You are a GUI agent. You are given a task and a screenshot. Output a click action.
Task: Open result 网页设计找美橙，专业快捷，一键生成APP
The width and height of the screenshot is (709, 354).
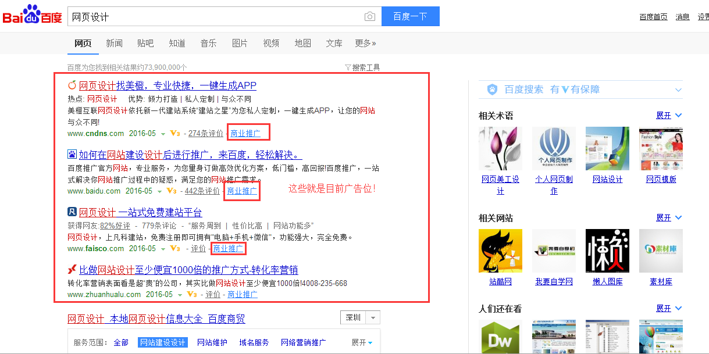coord(168,85)
